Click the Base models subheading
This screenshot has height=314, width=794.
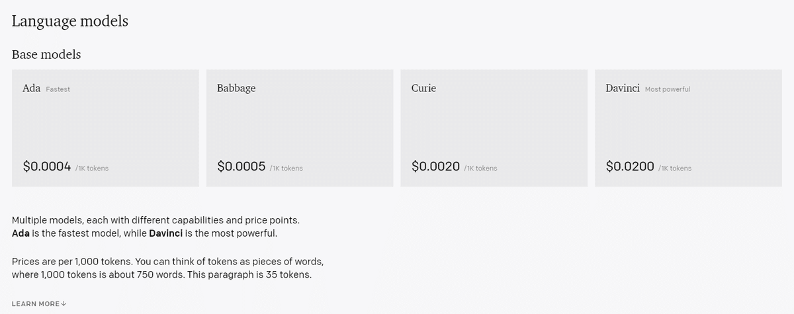(46, 54)
